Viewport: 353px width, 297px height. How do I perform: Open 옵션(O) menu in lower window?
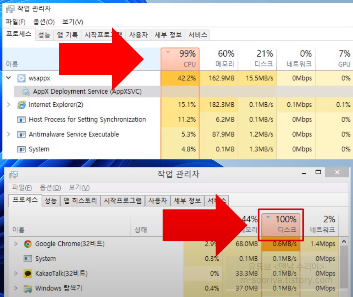[x=50, y=188]
